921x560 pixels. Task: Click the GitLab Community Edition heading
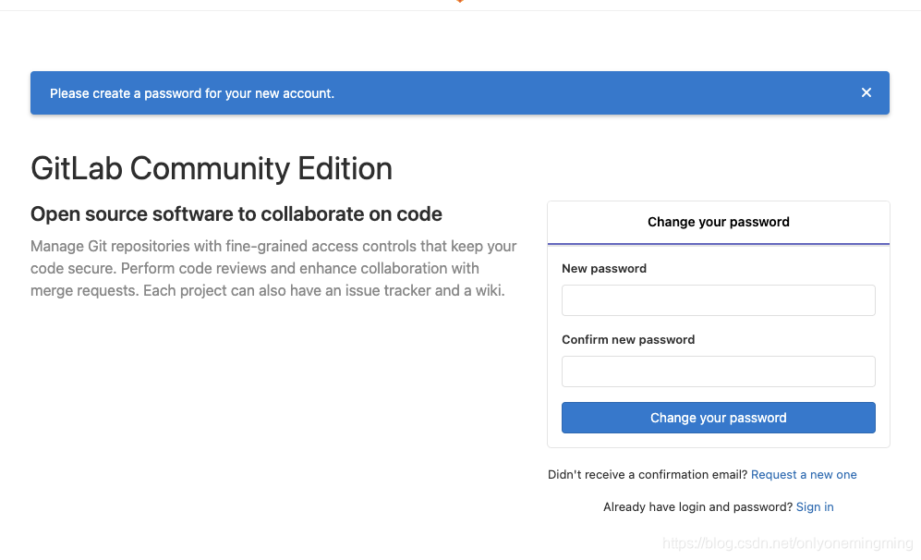[212, 168]
